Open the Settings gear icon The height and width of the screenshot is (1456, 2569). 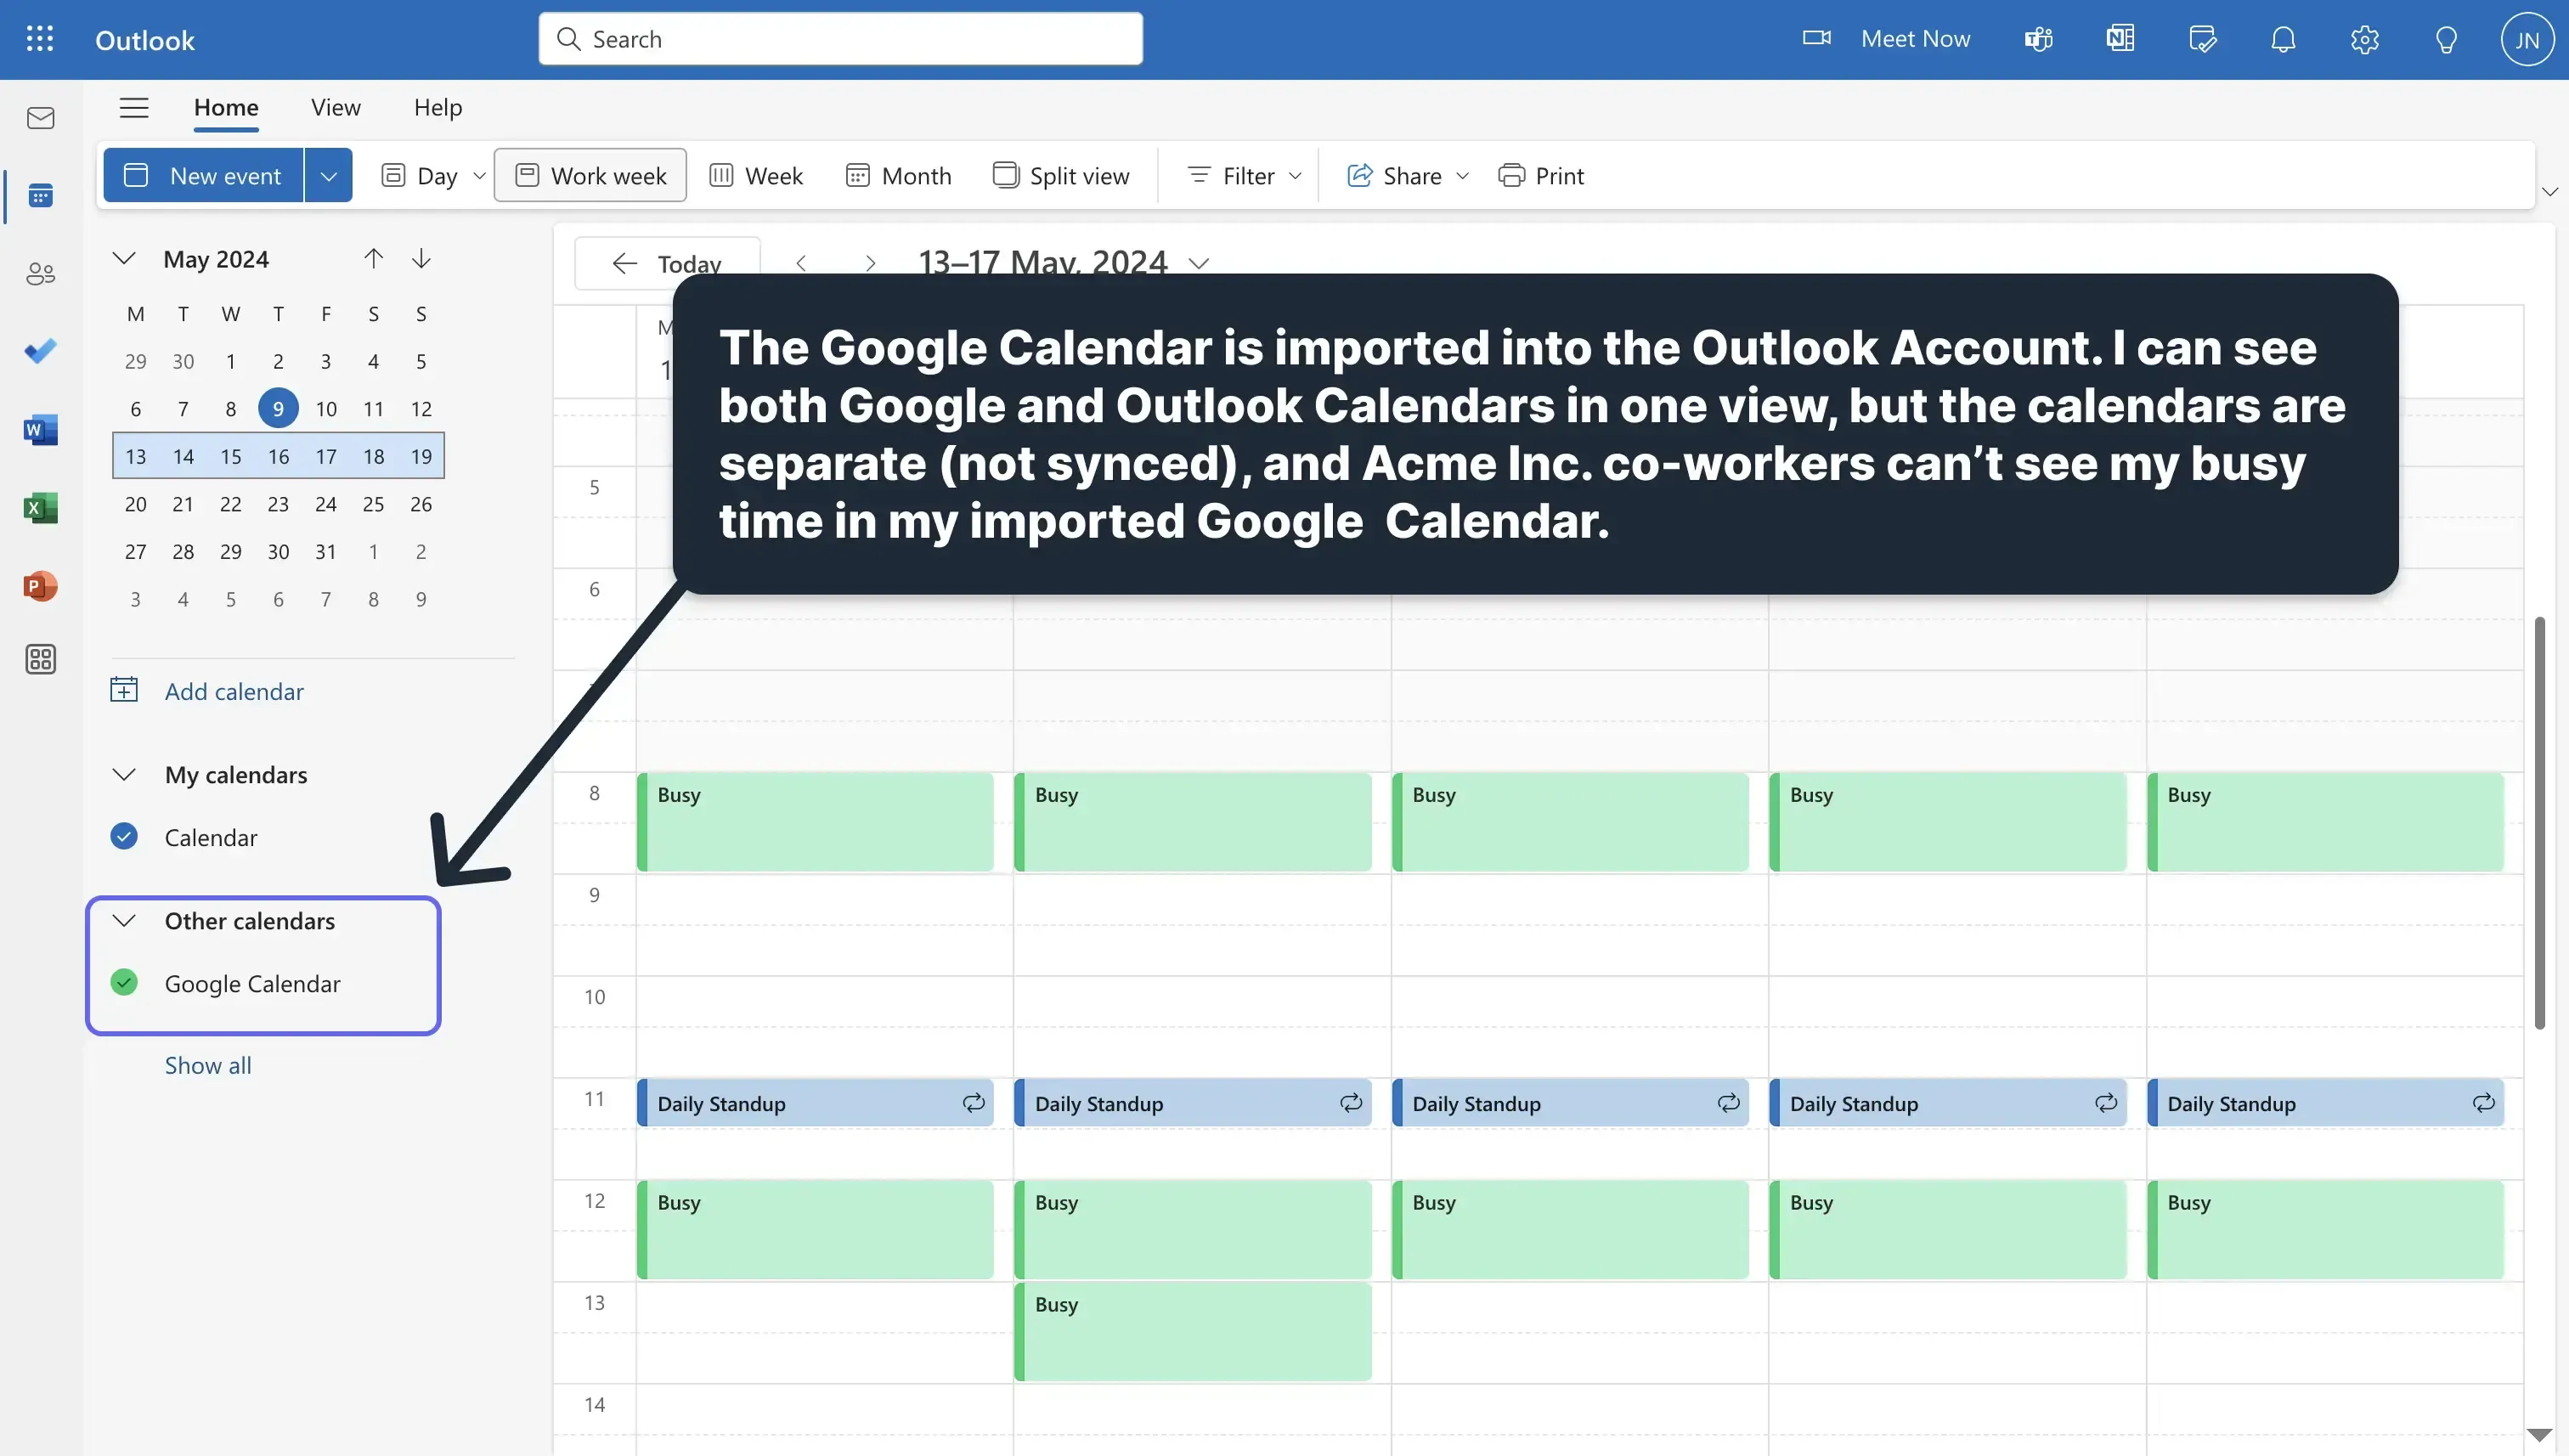tap(2365, 39)
